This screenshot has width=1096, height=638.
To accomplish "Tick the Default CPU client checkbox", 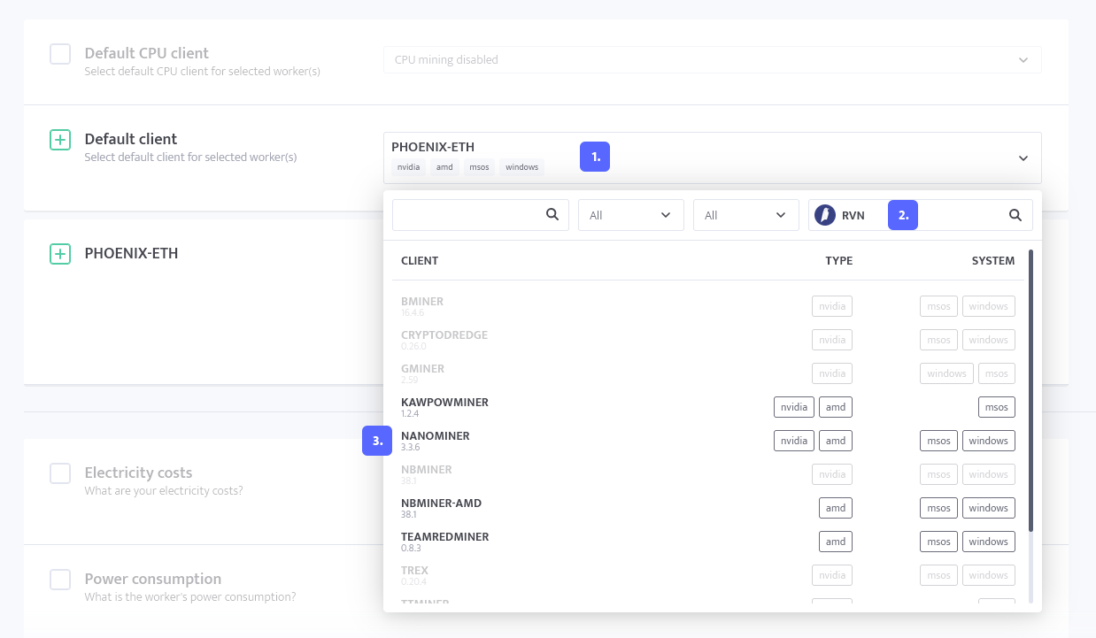I will pos(60,54).
